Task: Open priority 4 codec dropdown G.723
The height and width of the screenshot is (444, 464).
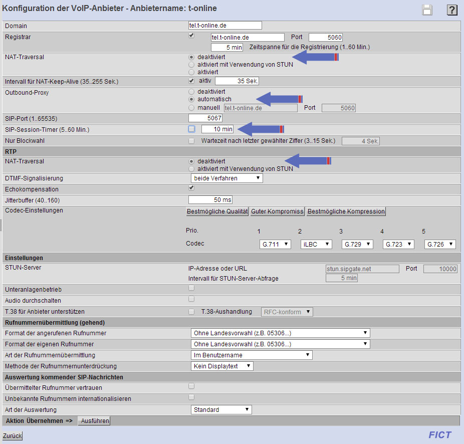Action: point(398,244)
